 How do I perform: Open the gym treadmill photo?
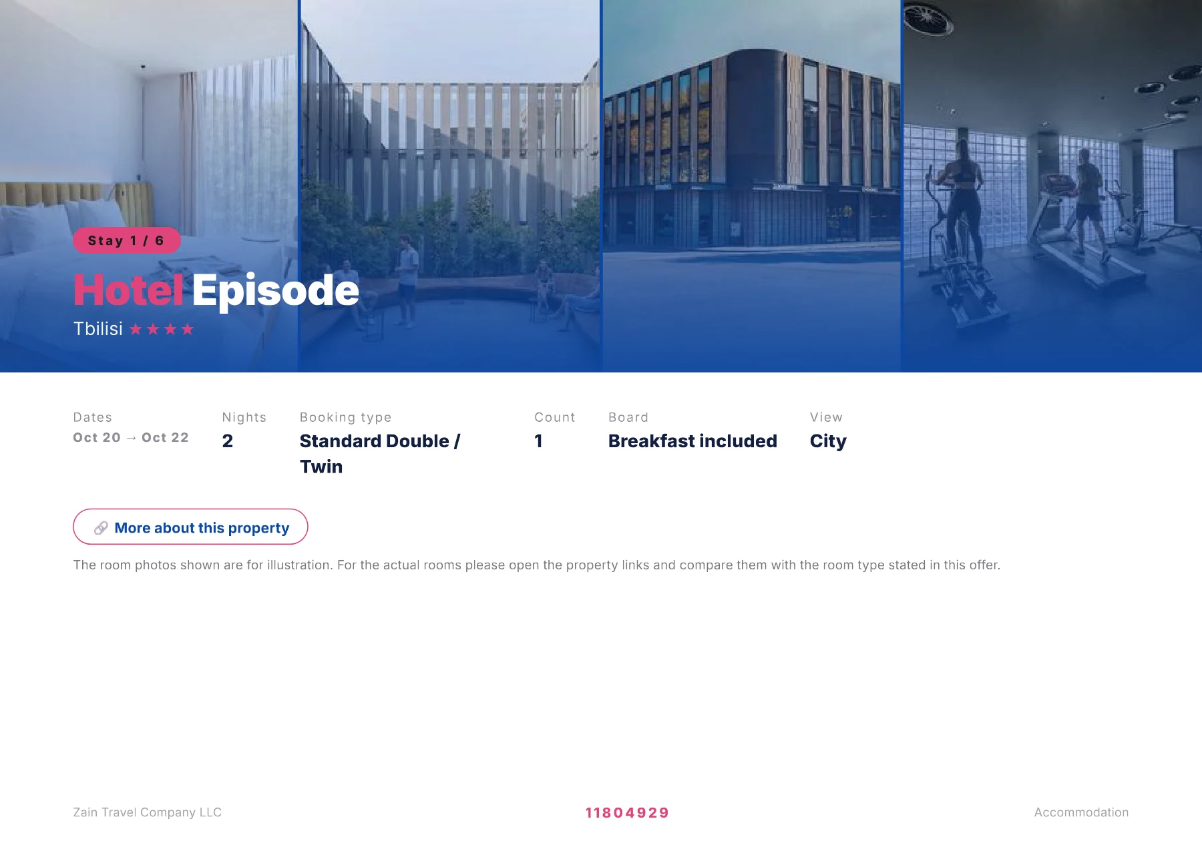coord(1052,186)
